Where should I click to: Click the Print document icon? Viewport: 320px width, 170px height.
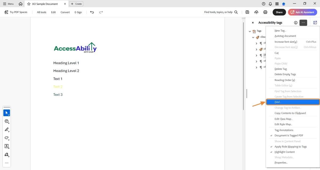pos(265,12)
